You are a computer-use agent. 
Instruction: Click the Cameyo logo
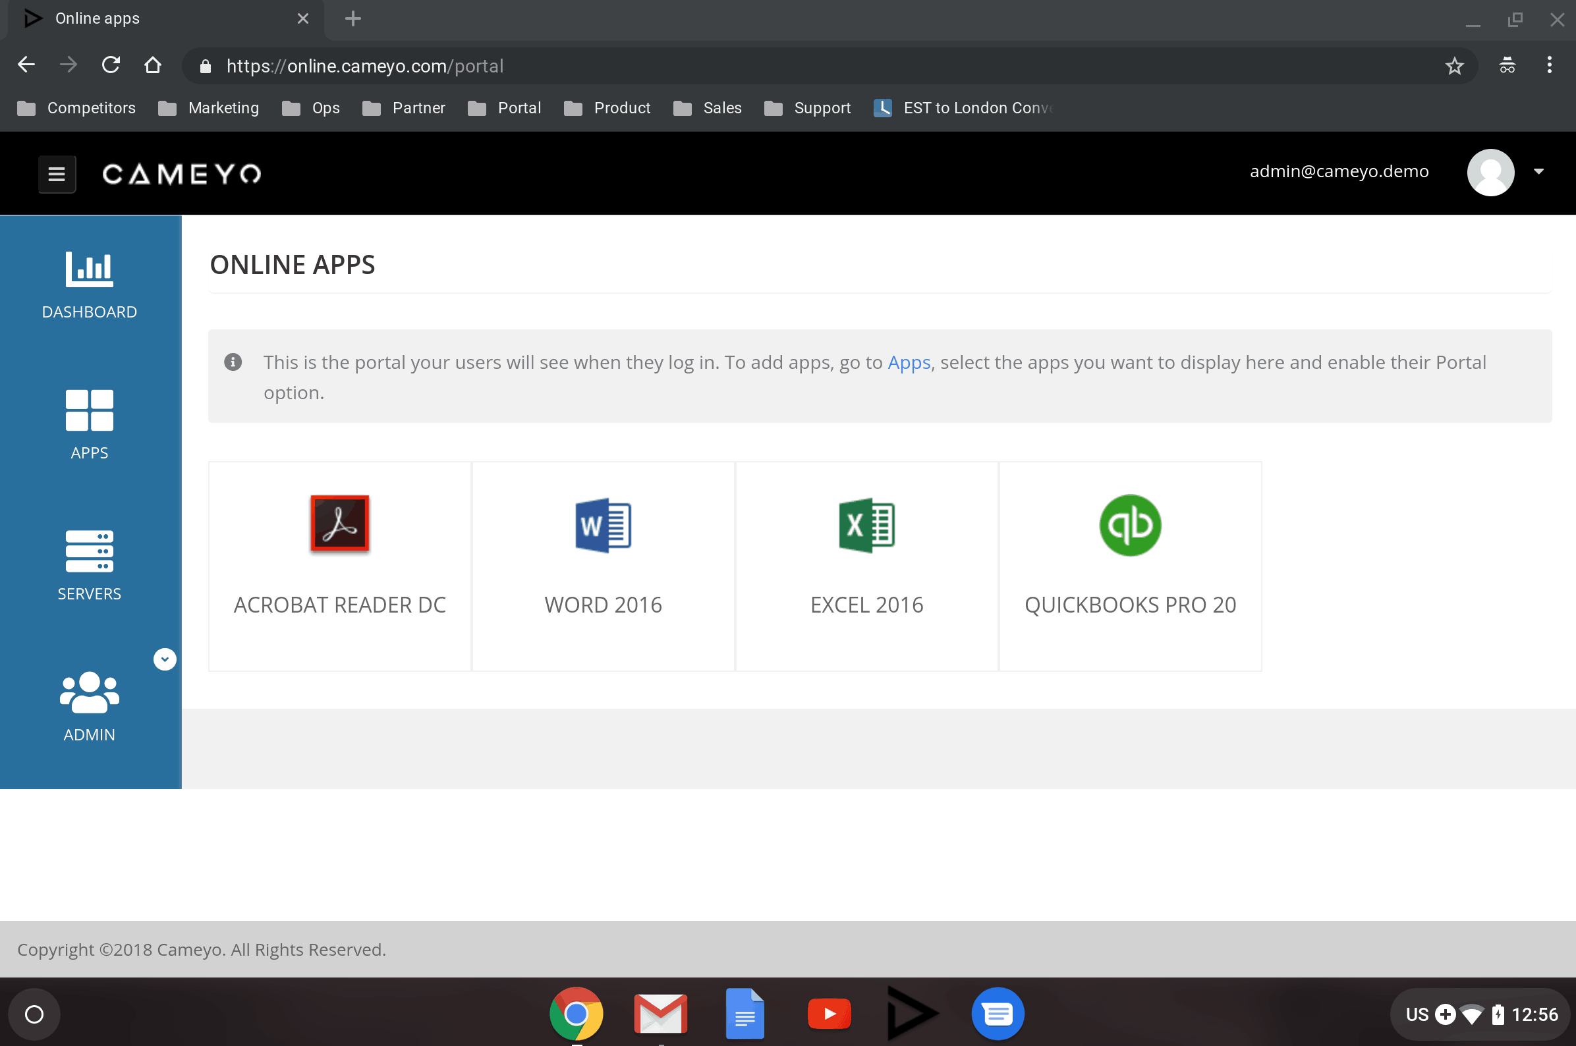pyautogui.click(x=181, y=174)
